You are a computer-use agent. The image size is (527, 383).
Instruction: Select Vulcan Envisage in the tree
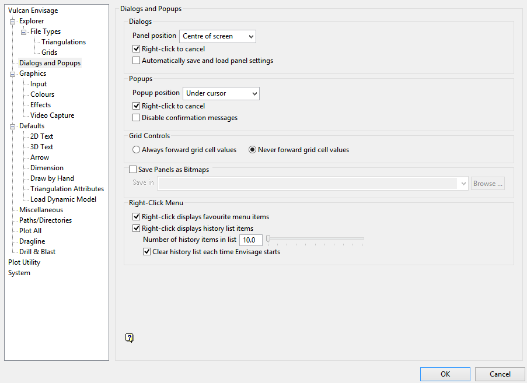[x=33, y=10]
